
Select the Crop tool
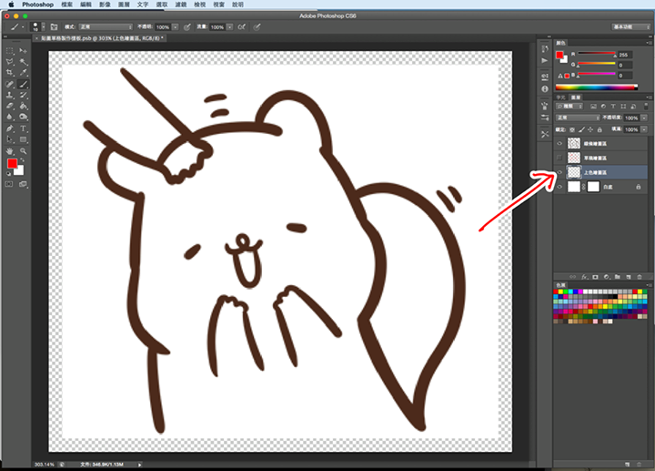10,73
